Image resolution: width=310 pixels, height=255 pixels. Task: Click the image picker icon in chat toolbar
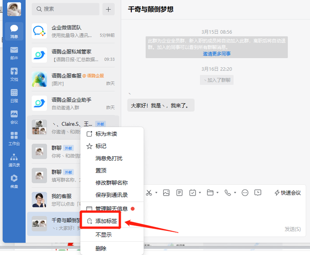(166, 193)
